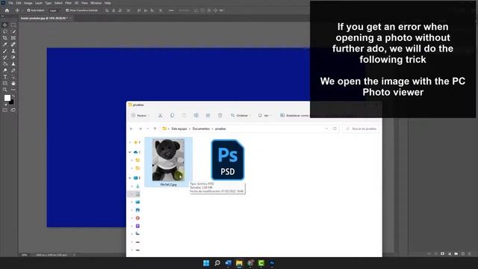Click Este equipo in breadcrumb path
This screenshot has height=269, width=478.
[x=179, y=129]
